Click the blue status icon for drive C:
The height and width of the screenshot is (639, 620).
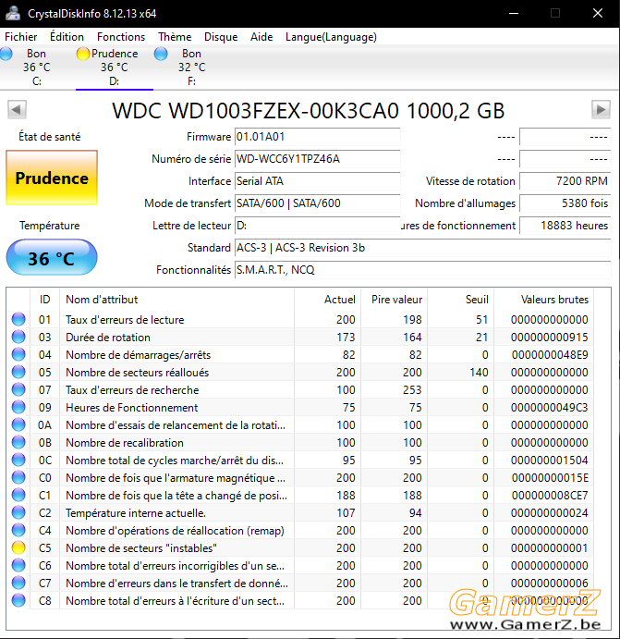point(6,54)
